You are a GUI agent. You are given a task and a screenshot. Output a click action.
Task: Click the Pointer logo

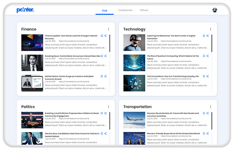point(25,10)
